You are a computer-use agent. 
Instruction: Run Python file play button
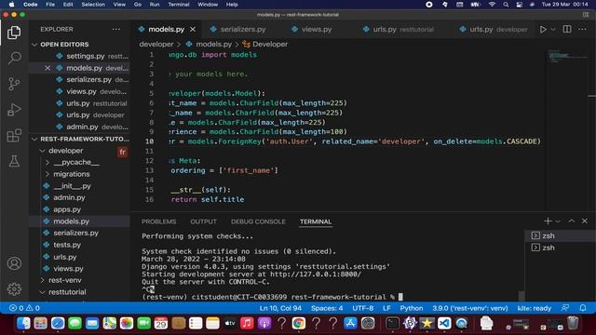pyautogui.click(x=543, y=29)
